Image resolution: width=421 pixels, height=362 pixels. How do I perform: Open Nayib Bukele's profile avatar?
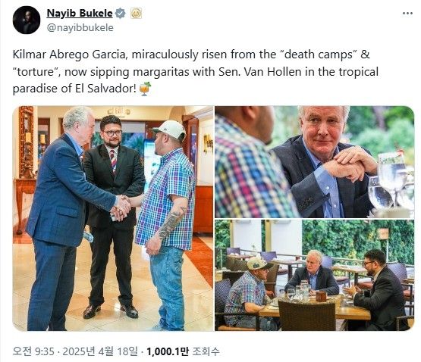click(x=27, y=20)
